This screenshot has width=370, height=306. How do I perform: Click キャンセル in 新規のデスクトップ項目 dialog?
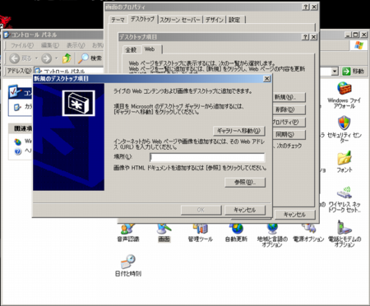[245, 210]
